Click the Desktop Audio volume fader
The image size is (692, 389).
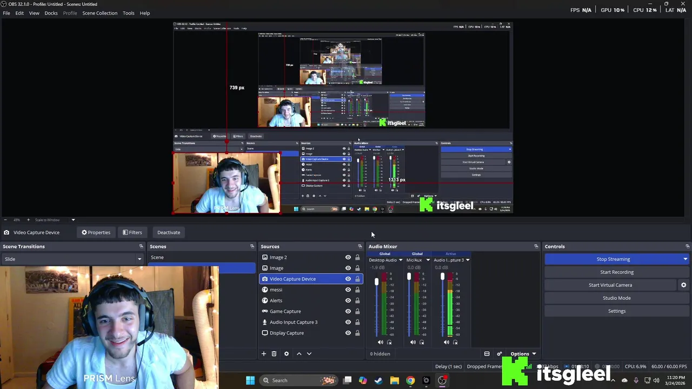(376, 281)
